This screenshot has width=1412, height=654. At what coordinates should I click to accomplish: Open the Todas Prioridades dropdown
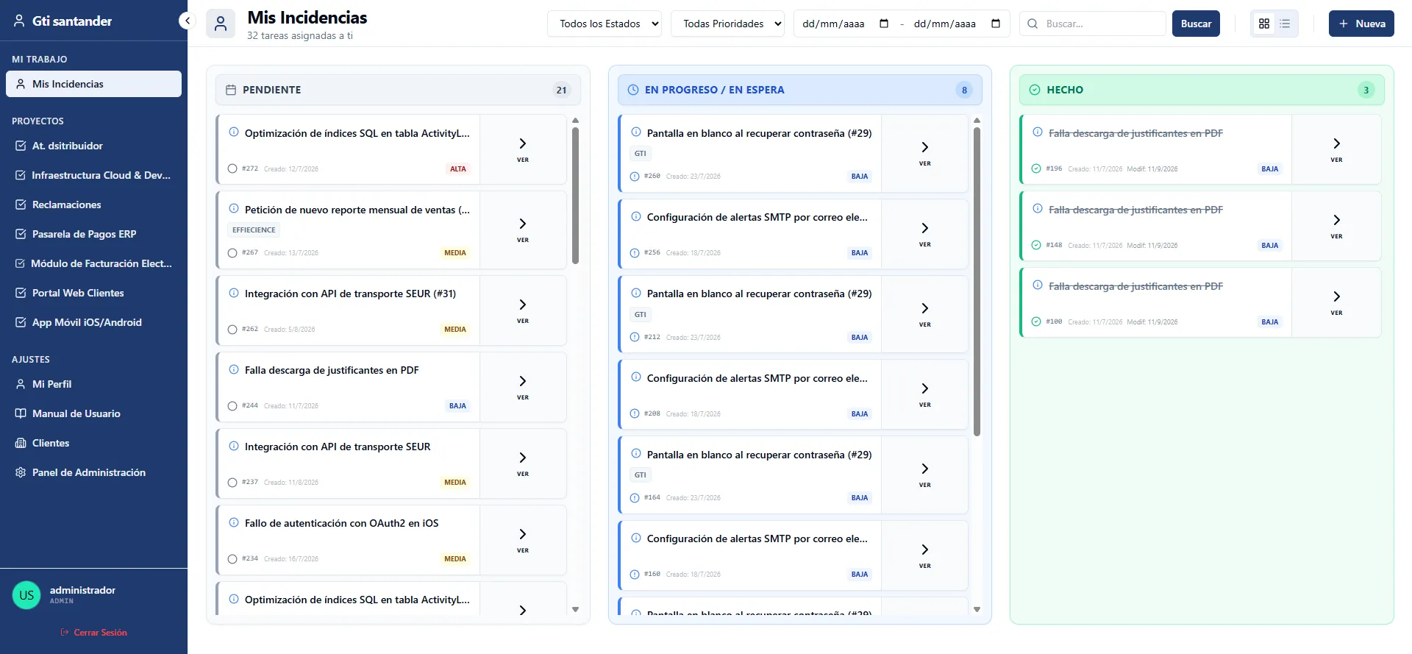point(728,24)
